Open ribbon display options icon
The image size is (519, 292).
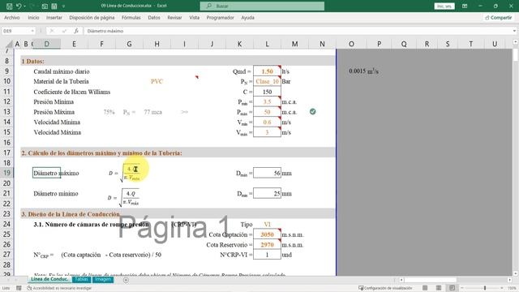[465, 6]
